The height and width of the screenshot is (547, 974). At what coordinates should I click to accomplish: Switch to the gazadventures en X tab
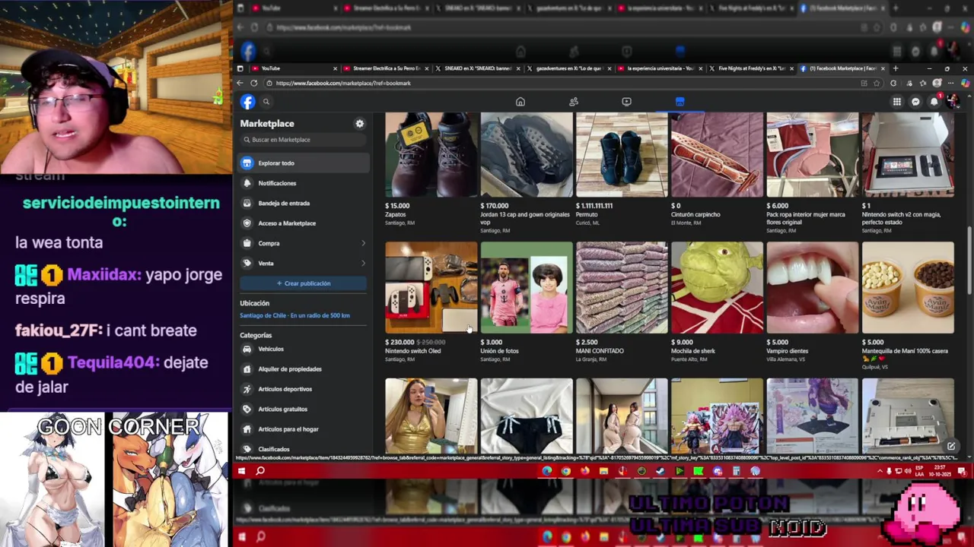click(569, 68)
